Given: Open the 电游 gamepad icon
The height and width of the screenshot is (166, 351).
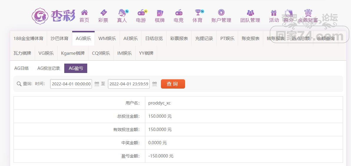Looking at the screenshot, I should tap(141, 13).
